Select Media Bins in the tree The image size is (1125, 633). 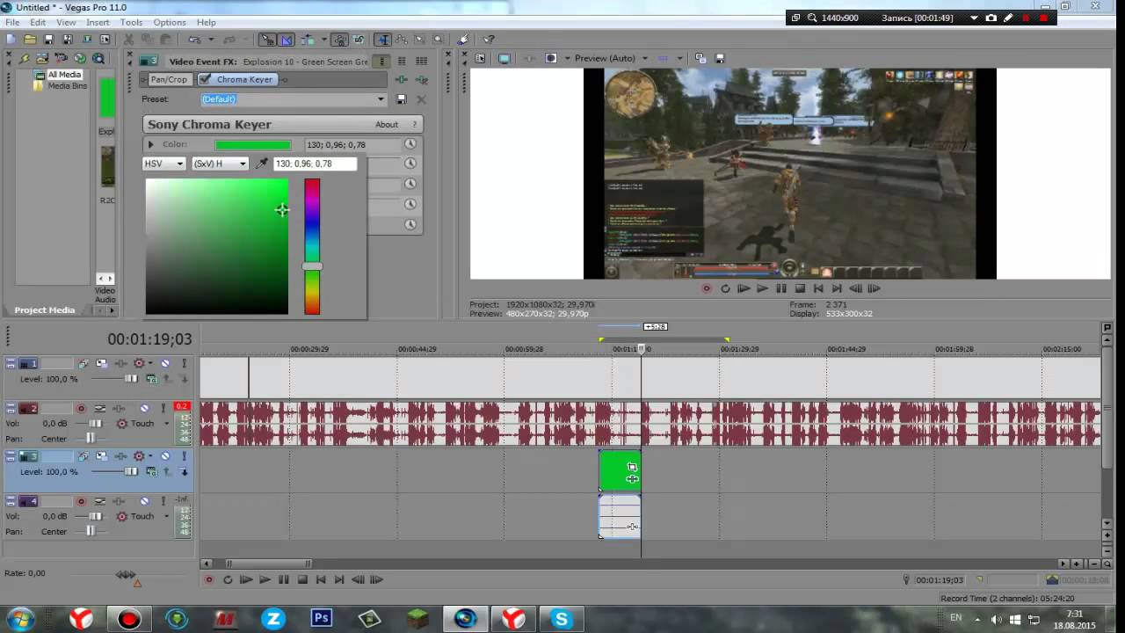[x=67, y=86]
